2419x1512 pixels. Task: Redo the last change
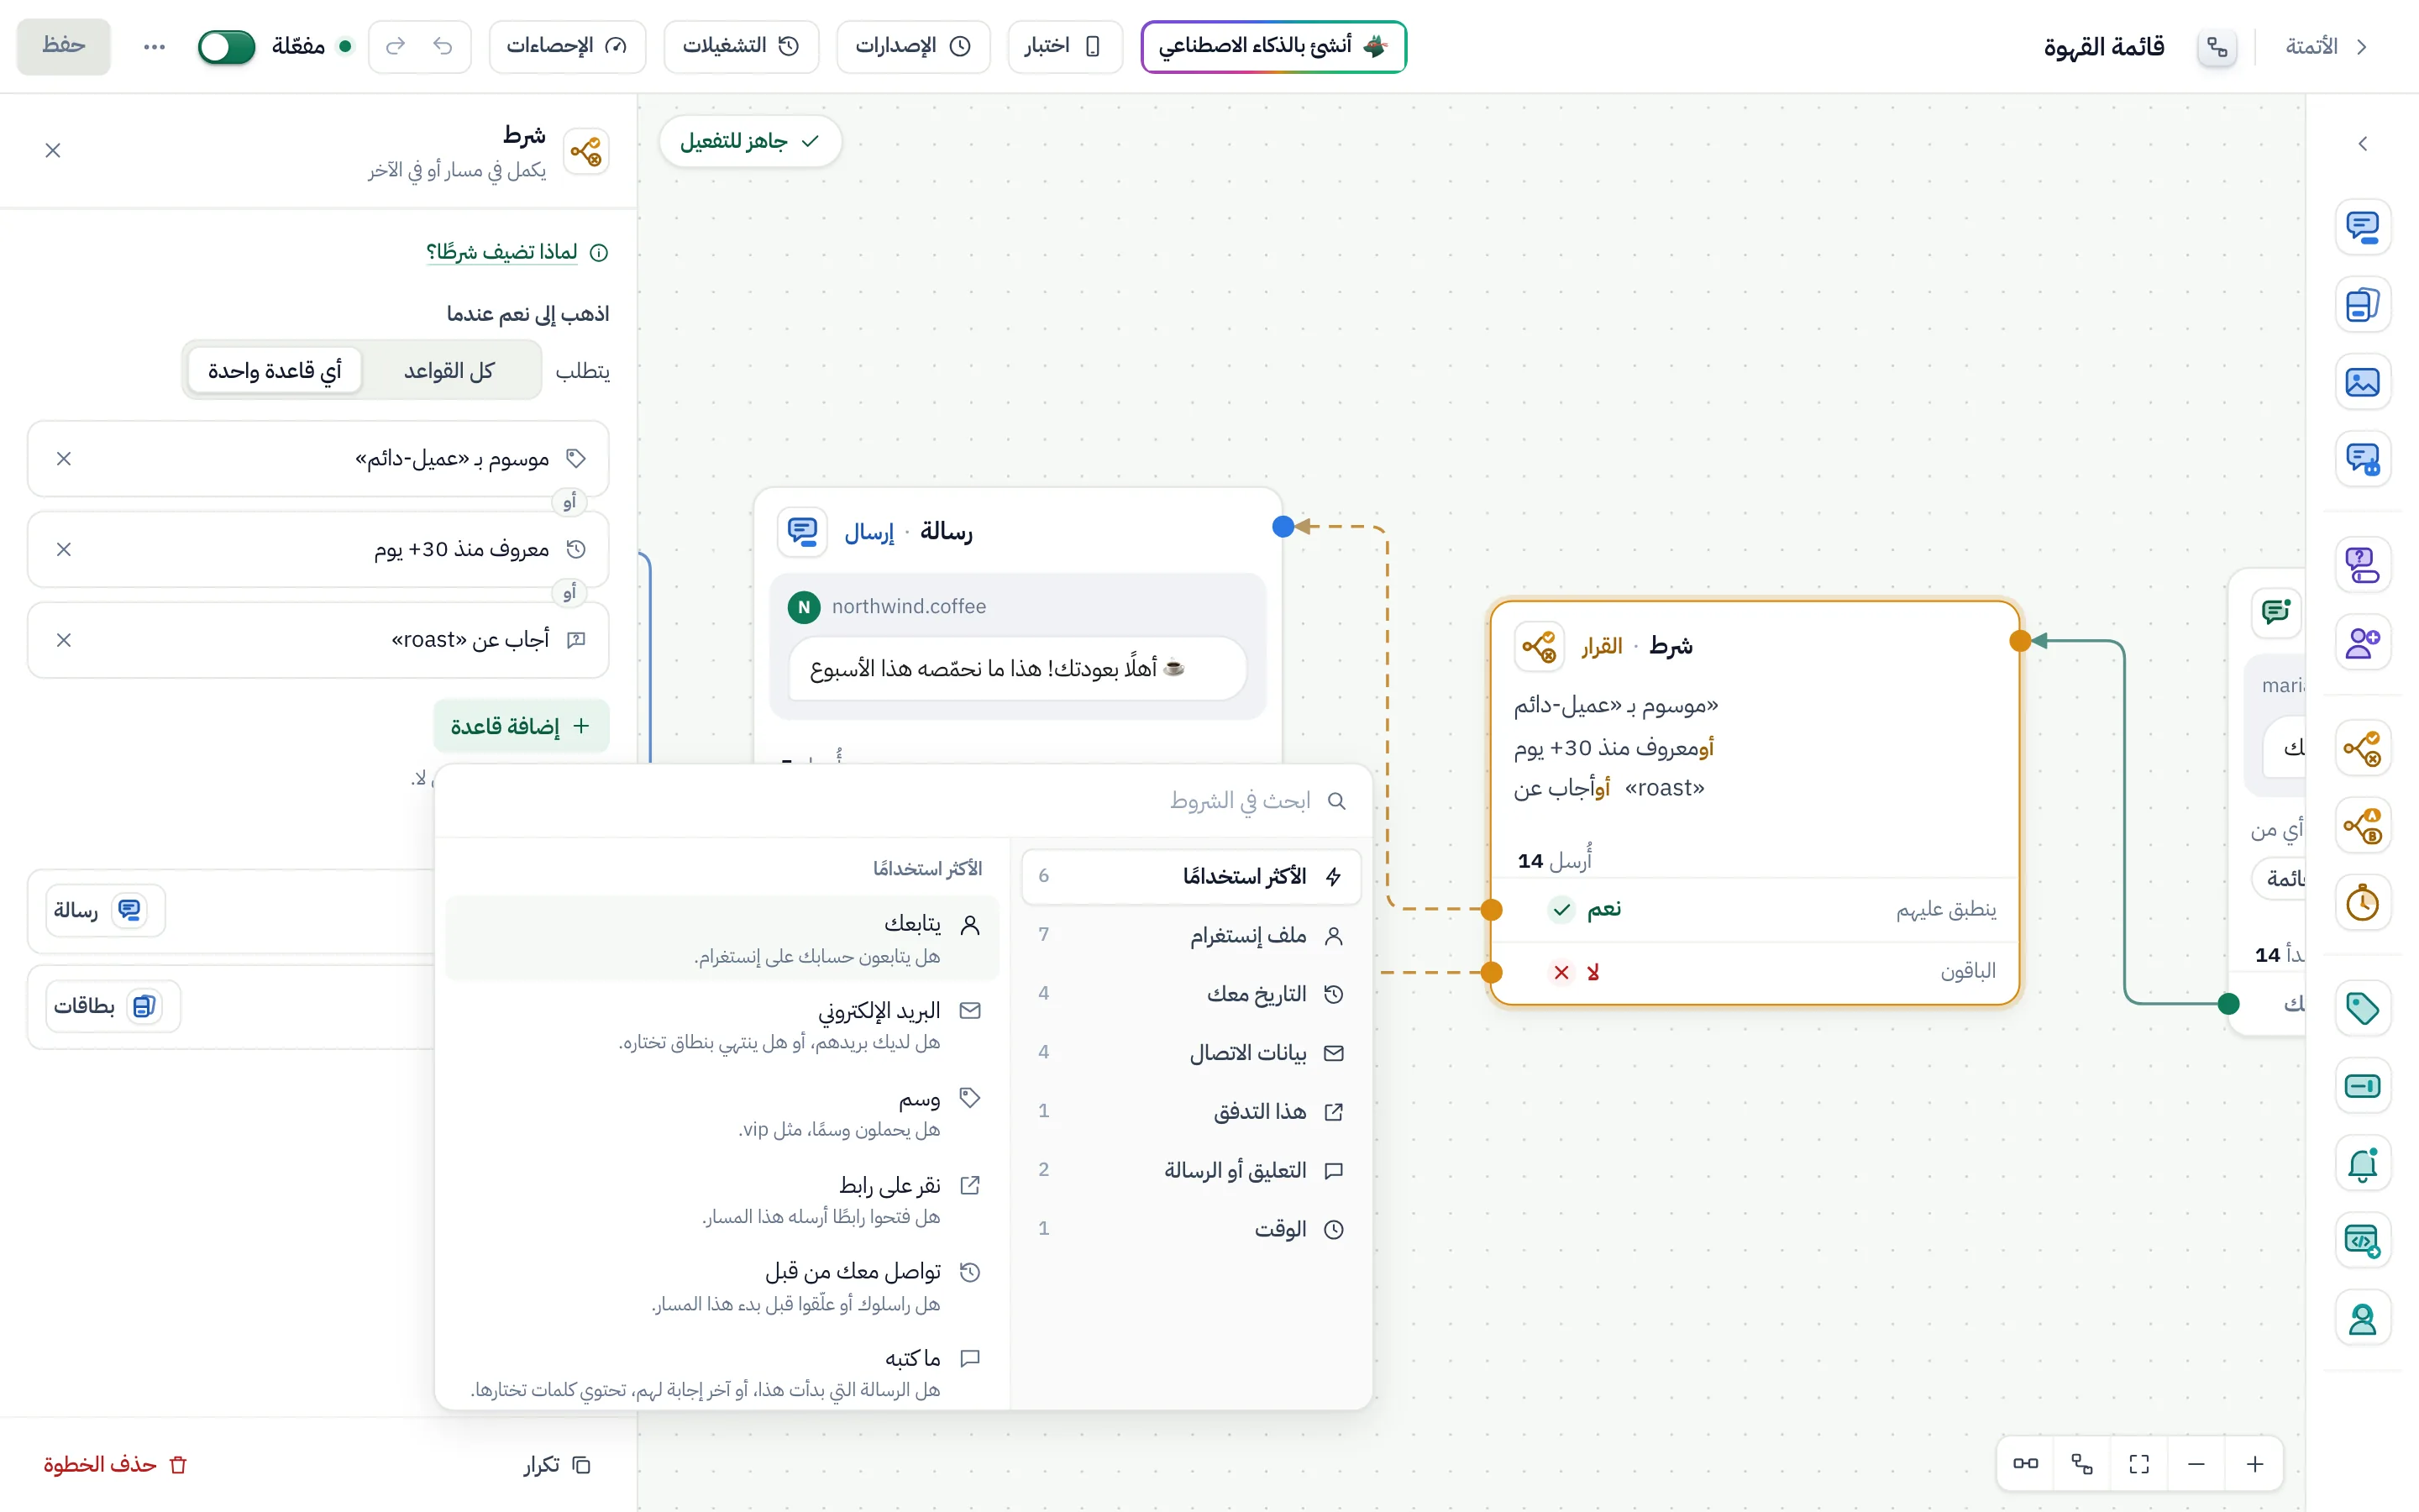click(x=396, y=46)
